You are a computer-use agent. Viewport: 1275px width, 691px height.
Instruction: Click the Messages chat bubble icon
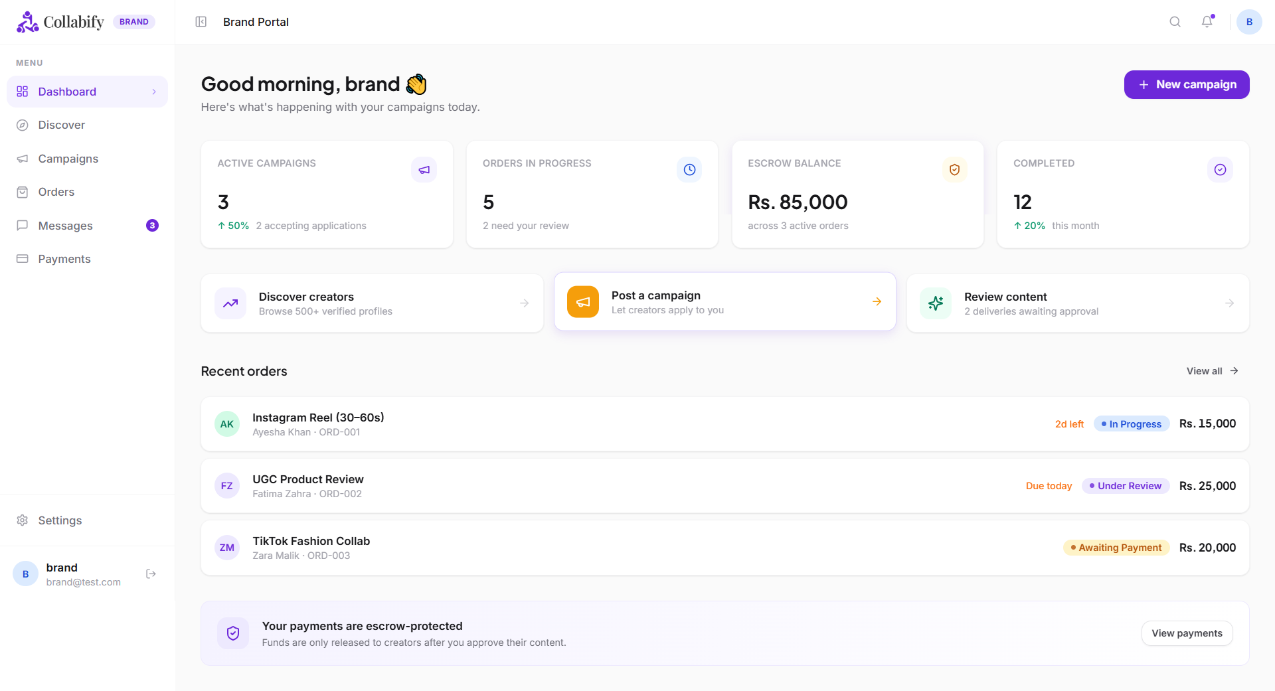pyautogui.click(x=23, y=226)
